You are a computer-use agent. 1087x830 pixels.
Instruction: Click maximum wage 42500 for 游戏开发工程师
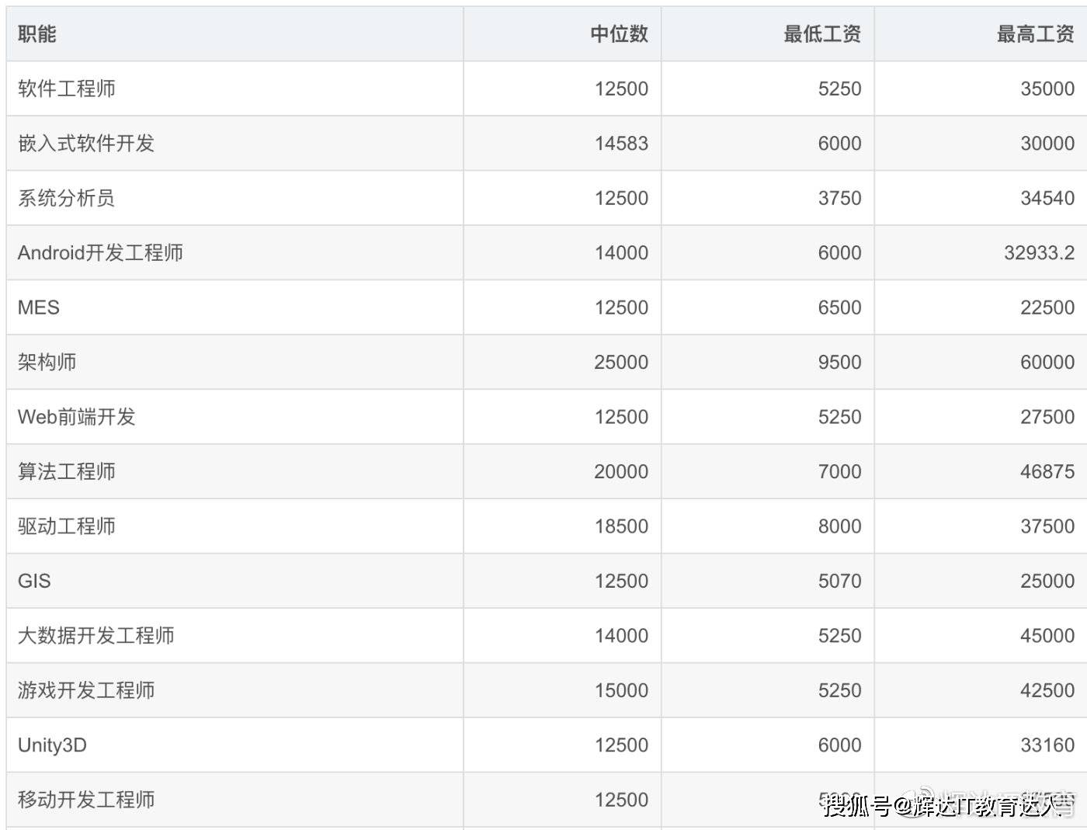pyautogui.click(x=1047, y=690)
